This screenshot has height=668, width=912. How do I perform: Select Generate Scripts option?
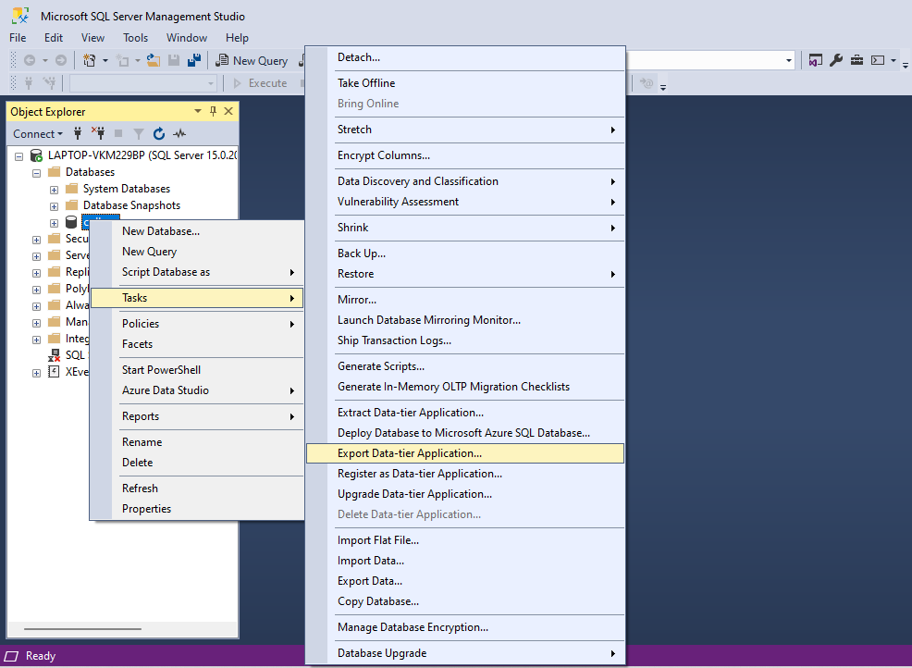pyautogui.click(x=464, y=366)
